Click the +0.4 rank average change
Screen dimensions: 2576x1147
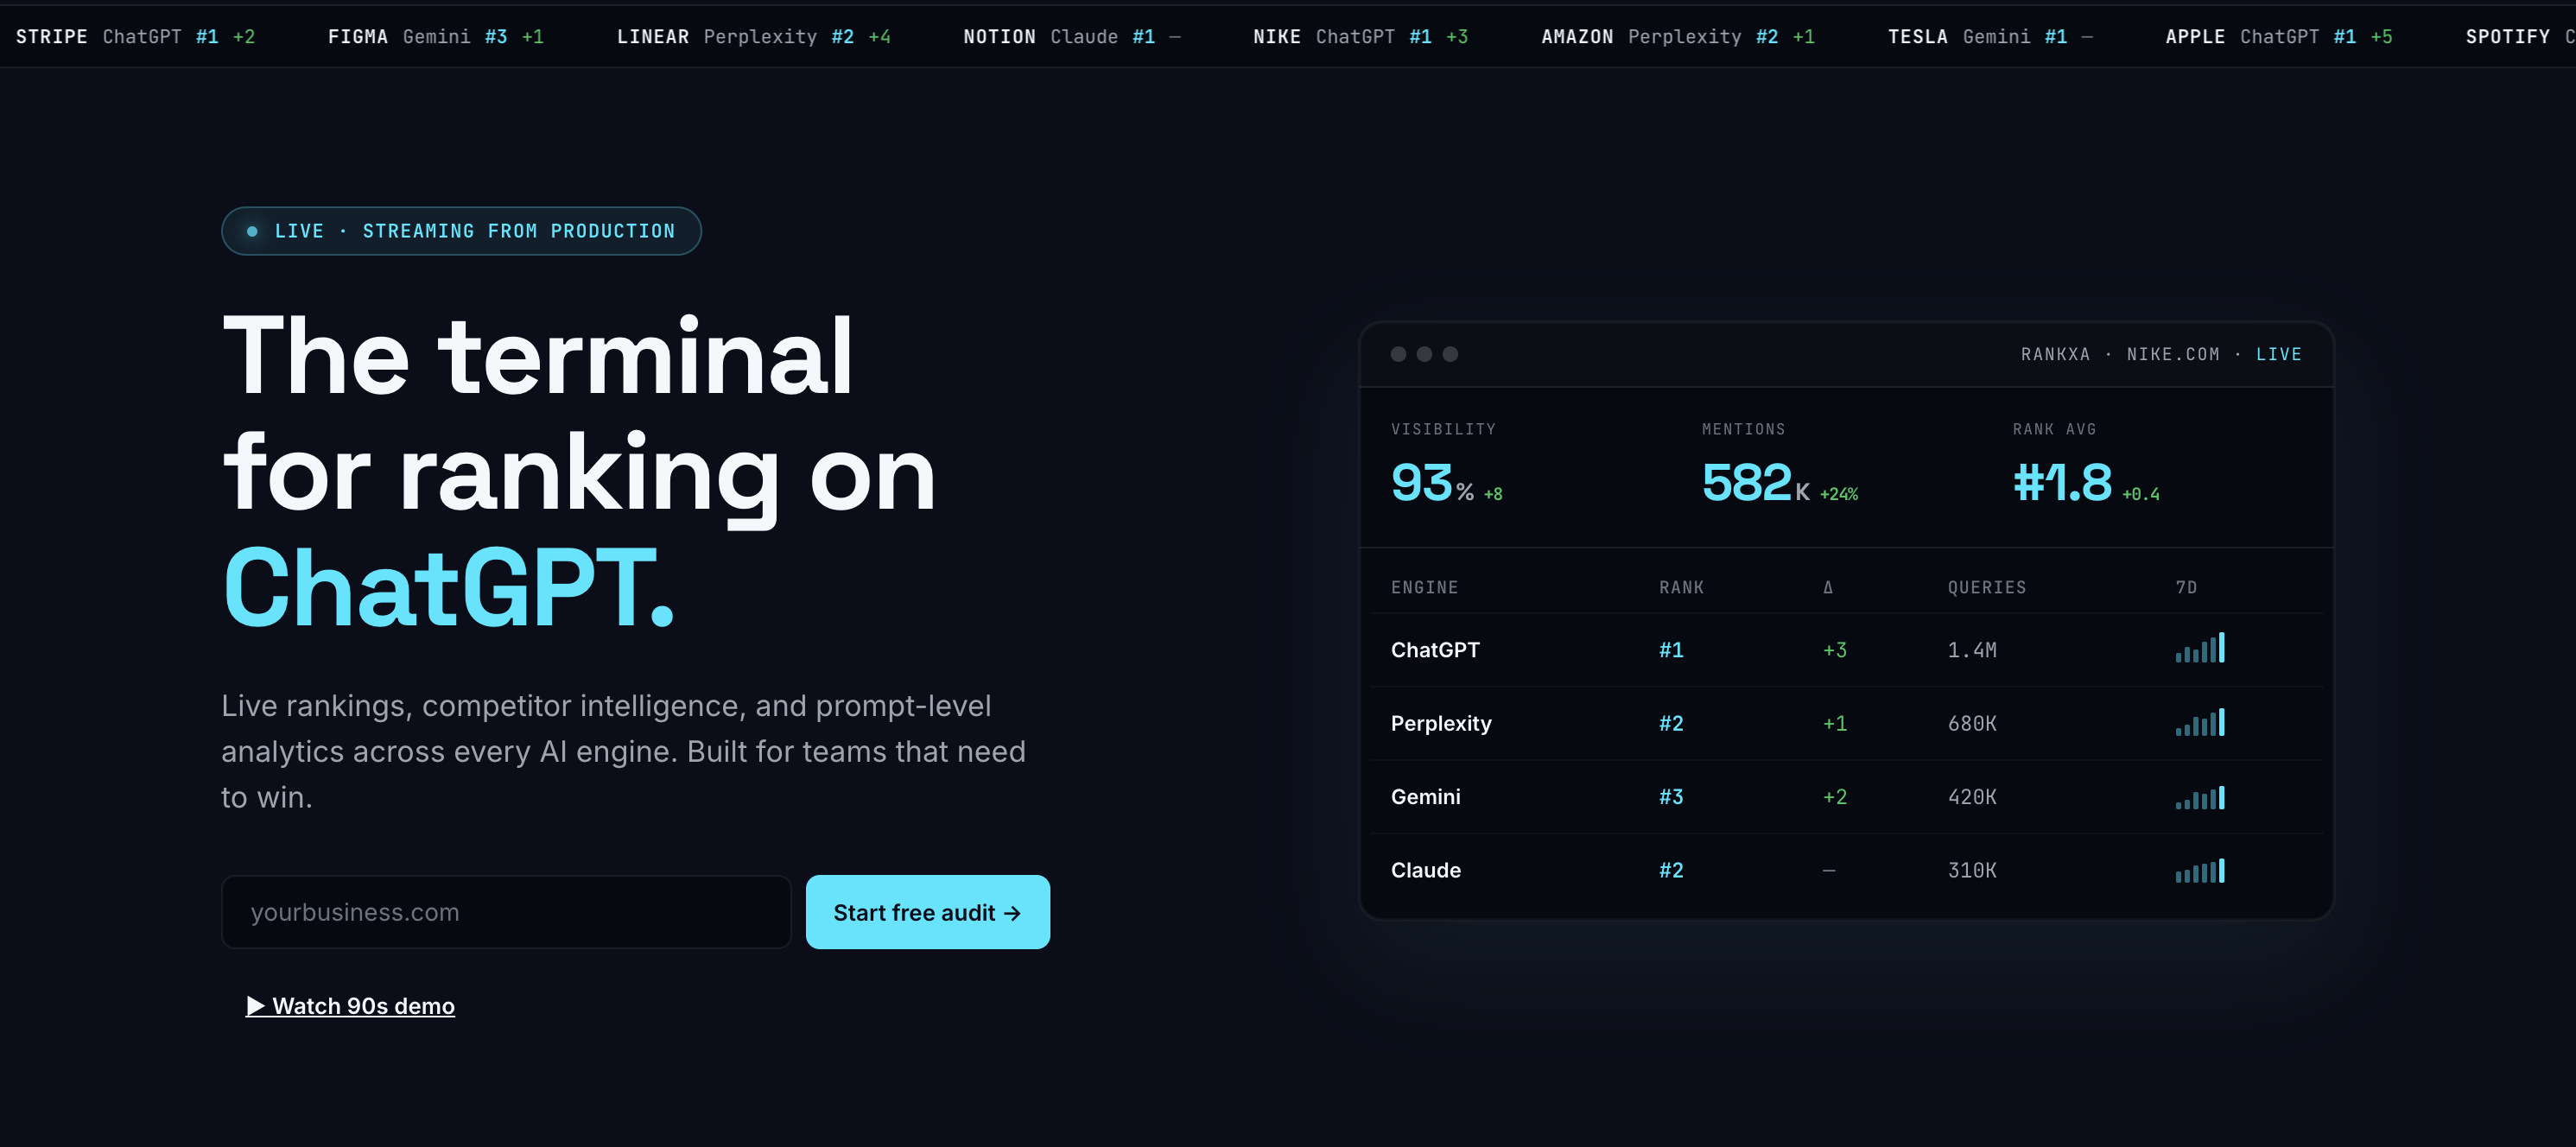click(2141, 494)
